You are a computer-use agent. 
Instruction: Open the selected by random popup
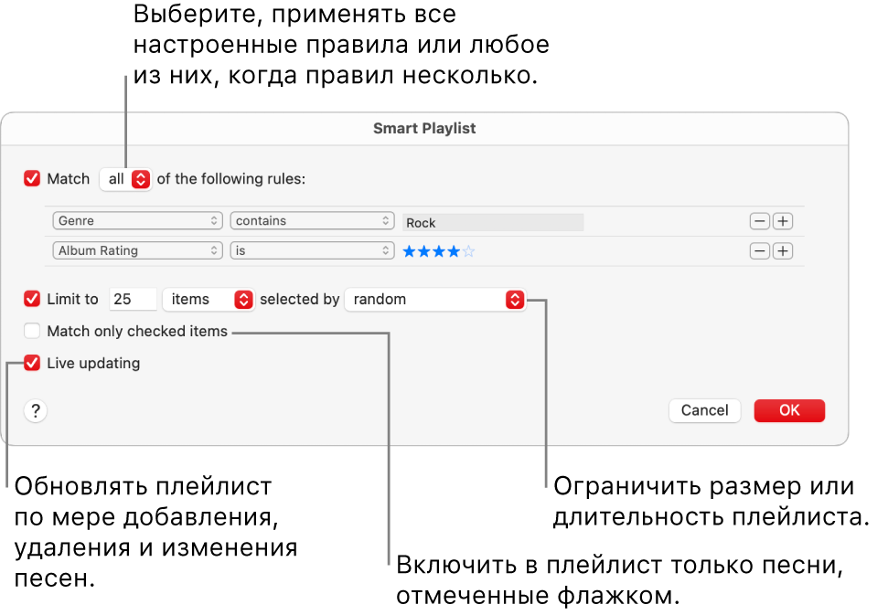pos(435,300)
